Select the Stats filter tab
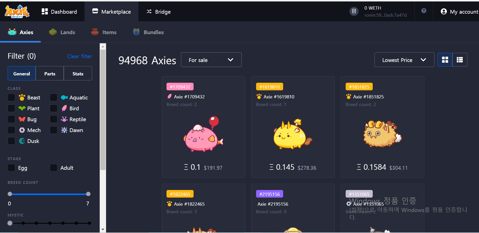 click(78, 73)
